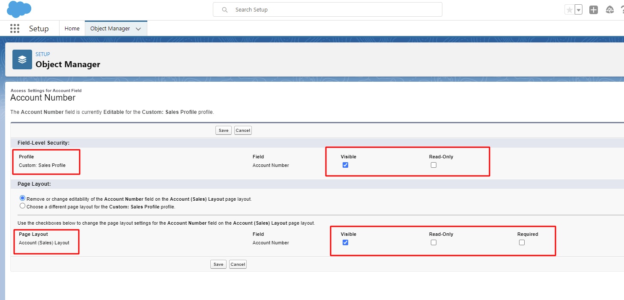Click the 'Setup' app name label

tap(39, 29)
